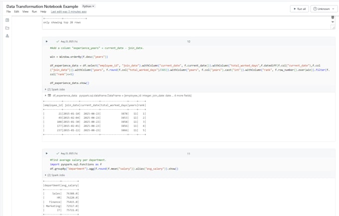Screen dimensions: 339x216
Task: Open the workspace folder icon in sidebar
Action: 7,28
